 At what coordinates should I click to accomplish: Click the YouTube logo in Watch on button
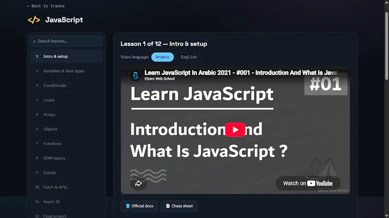point(320,184)
